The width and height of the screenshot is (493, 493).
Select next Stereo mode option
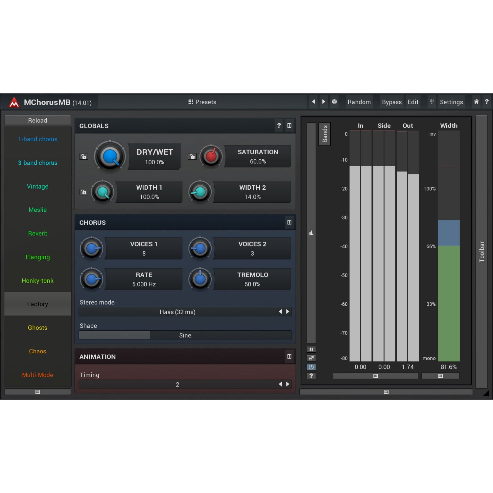[x=288, y=312]
